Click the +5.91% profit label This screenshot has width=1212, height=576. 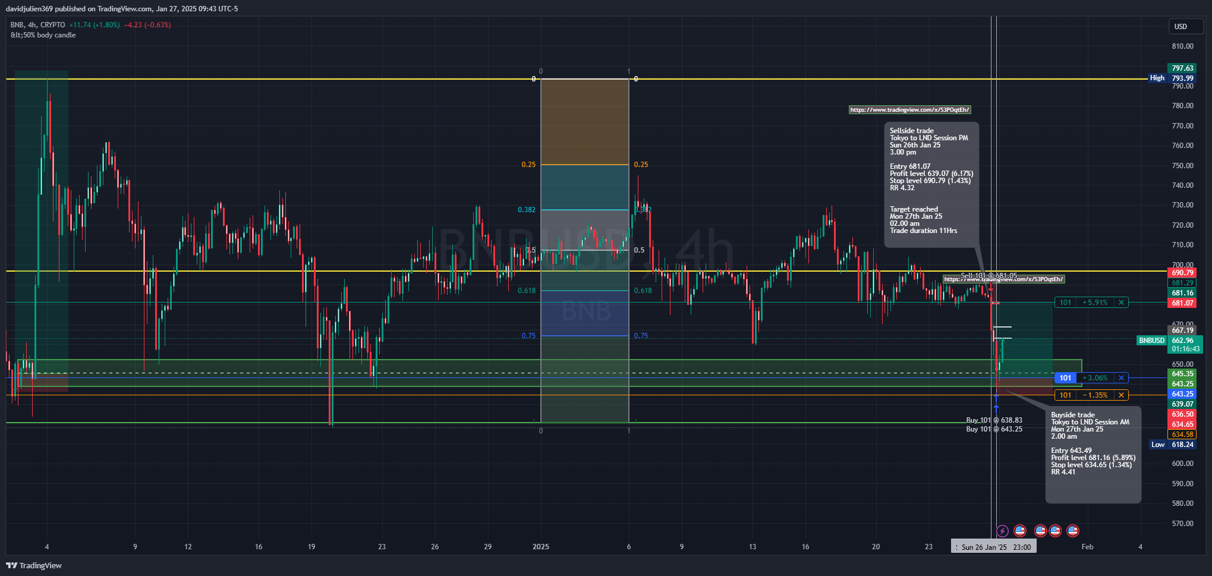pos(1095,303)
